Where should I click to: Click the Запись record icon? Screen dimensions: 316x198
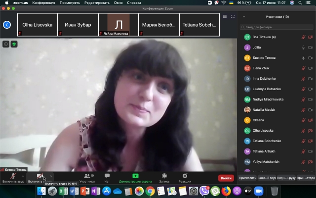(164, 178)
